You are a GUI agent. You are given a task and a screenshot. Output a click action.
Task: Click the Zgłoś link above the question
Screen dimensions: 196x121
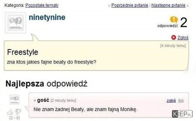(183, 37)
